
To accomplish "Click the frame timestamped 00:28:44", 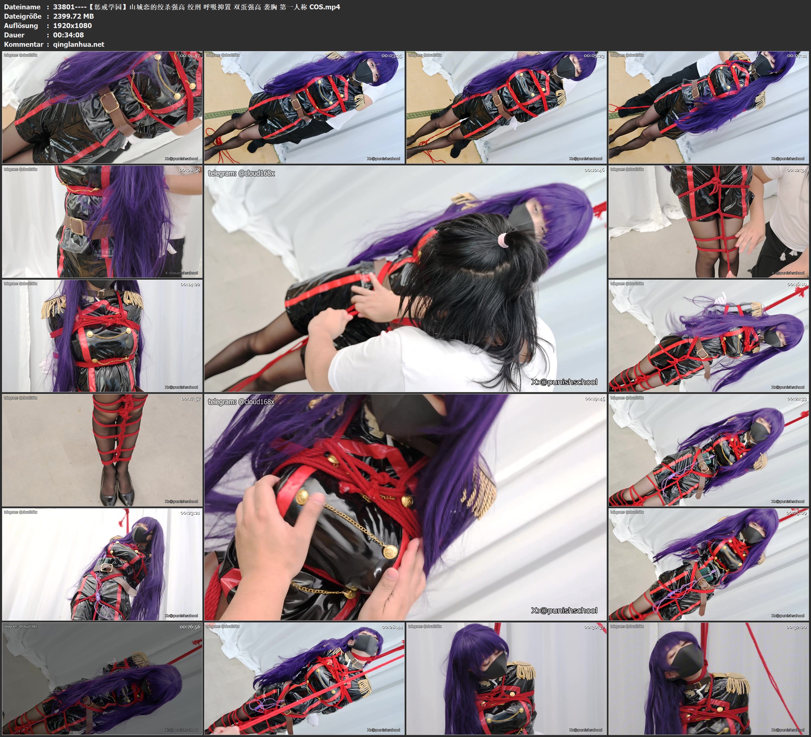I will click(x=304, y=678).
